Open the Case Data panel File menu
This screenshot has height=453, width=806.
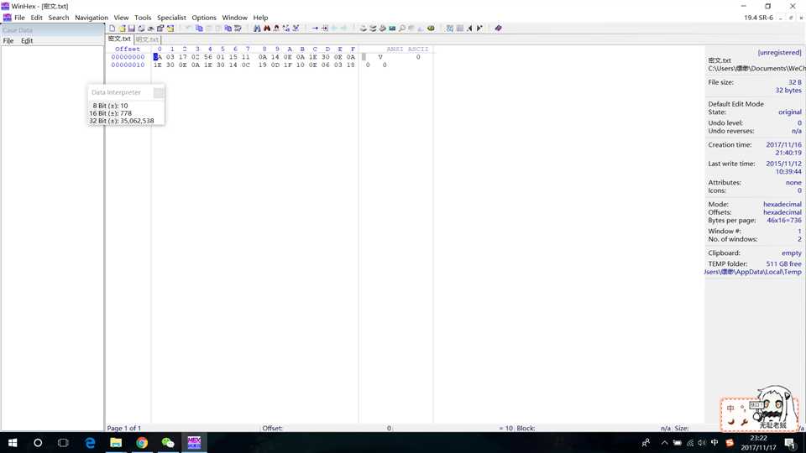pyautogui.click(x=8, y=40)
